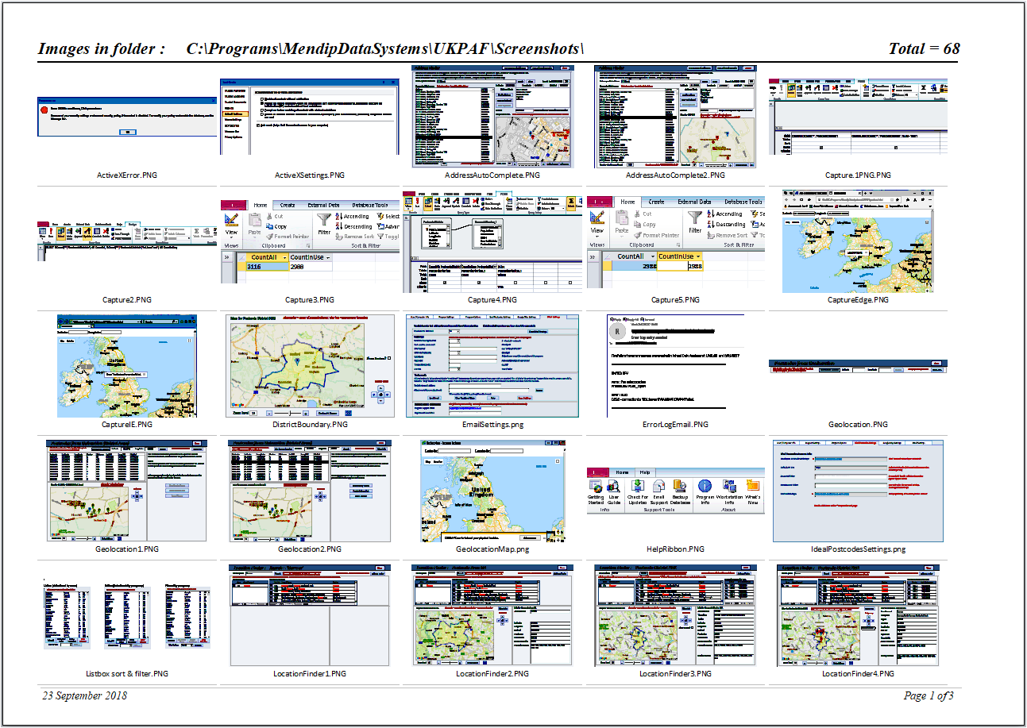Viewport: 1027px width, 728px height.
Task: Select the DistrictBoundary.PNG map thumbnail
Action: pyautogui.click(x=311, y=365)
